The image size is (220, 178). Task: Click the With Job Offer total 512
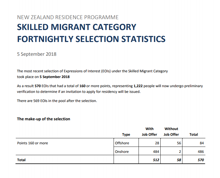coord(156,160)
